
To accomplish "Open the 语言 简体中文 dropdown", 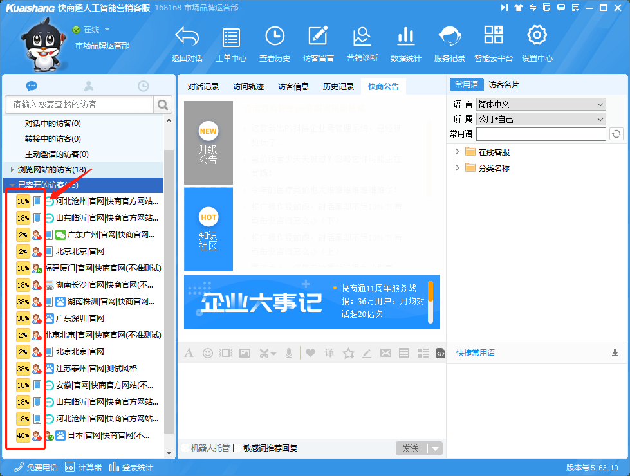I will coord(541,104).
